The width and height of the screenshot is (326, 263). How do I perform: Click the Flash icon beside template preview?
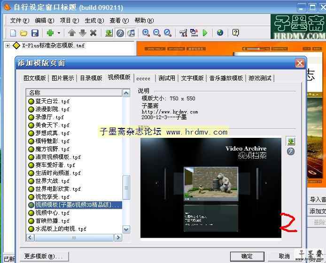click(291, 151)
